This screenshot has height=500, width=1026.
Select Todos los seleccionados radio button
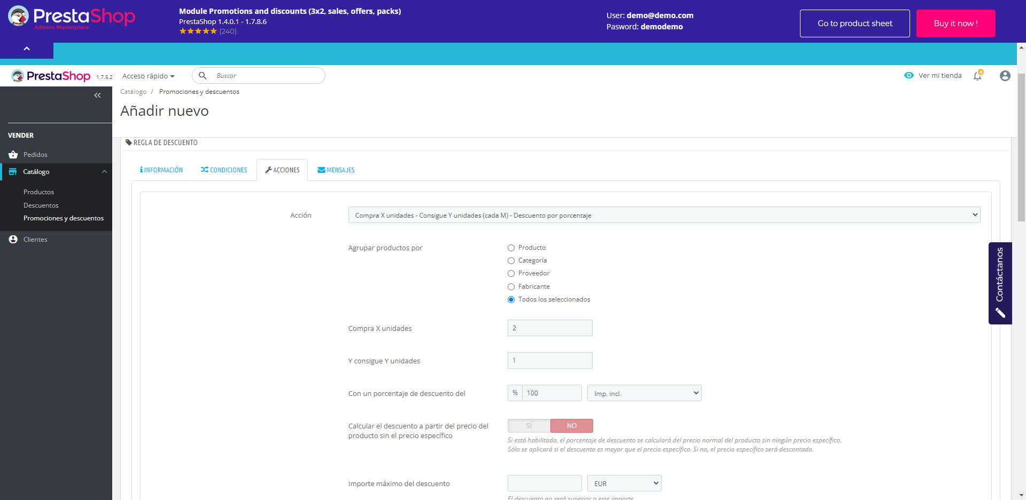(x=511, y=300)
